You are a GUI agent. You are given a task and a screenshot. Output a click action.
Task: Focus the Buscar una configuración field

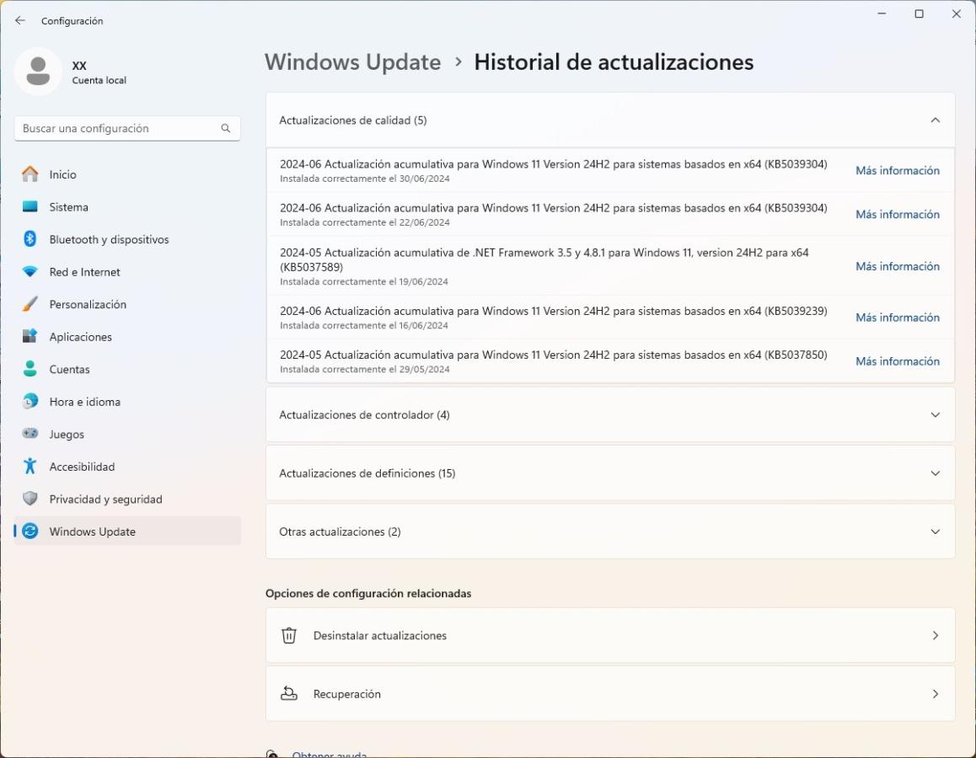tap(127, 128)
